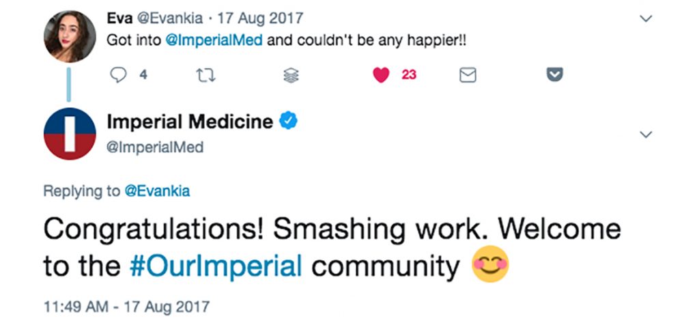Open Imperial Medicine profile name

tap(190, 122)
